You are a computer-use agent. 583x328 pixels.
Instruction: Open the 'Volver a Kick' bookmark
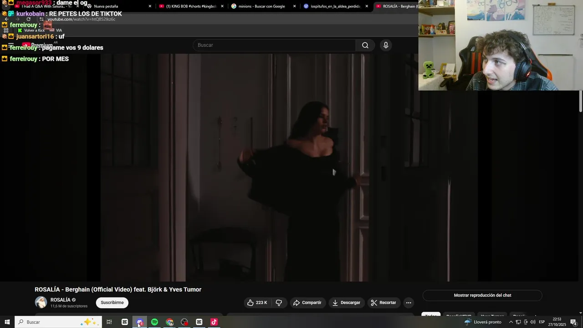31,31
